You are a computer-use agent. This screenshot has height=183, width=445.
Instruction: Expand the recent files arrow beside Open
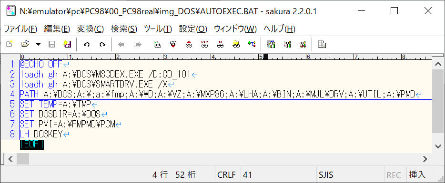pos(38,44)
